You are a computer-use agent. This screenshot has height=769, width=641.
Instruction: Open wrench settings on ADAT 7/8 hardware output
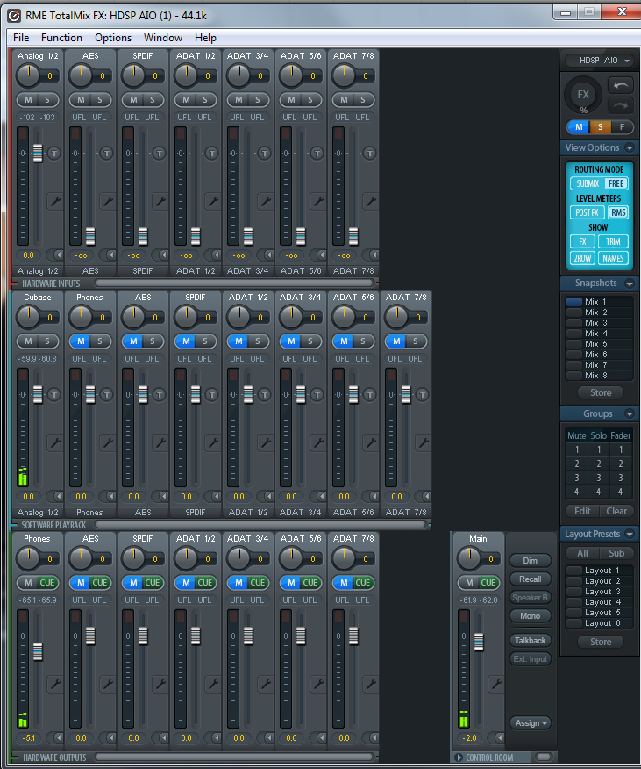click(x=371, y=684)
